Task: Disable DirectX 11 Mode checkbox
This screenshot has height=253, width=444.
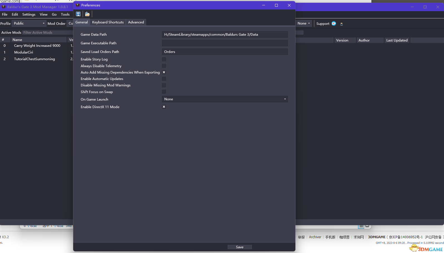Action: coord(164,107)
